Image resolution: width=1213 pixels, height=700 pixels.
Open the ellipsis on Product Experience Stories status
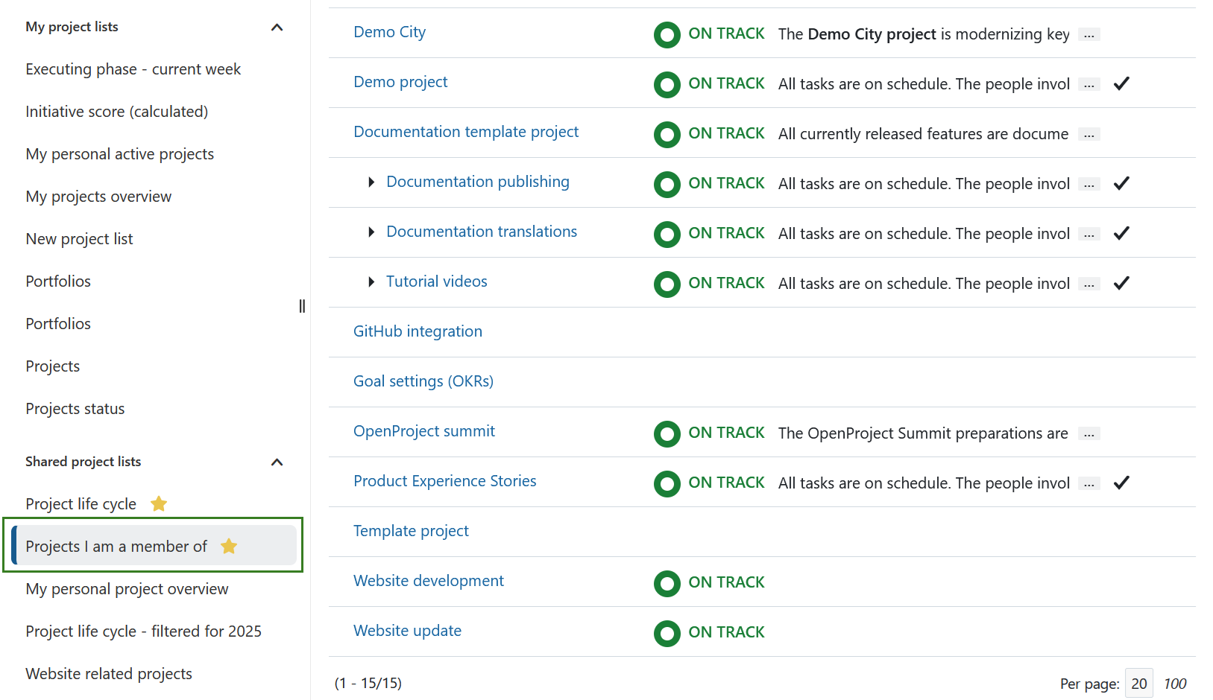[1089, 483]
